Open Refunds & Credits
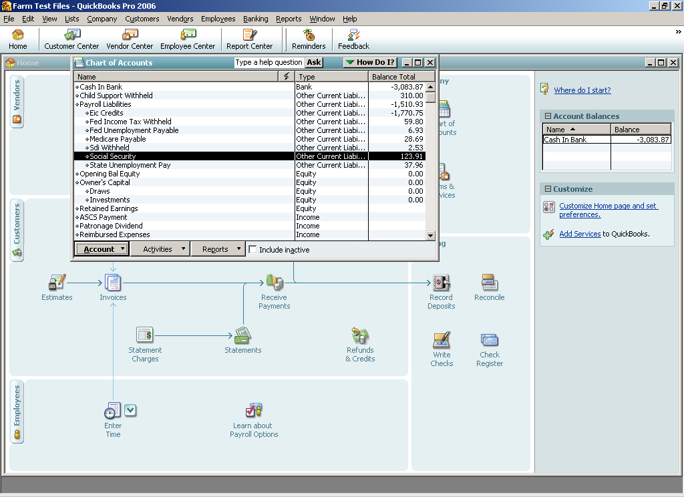 click(x=360, y=335)
